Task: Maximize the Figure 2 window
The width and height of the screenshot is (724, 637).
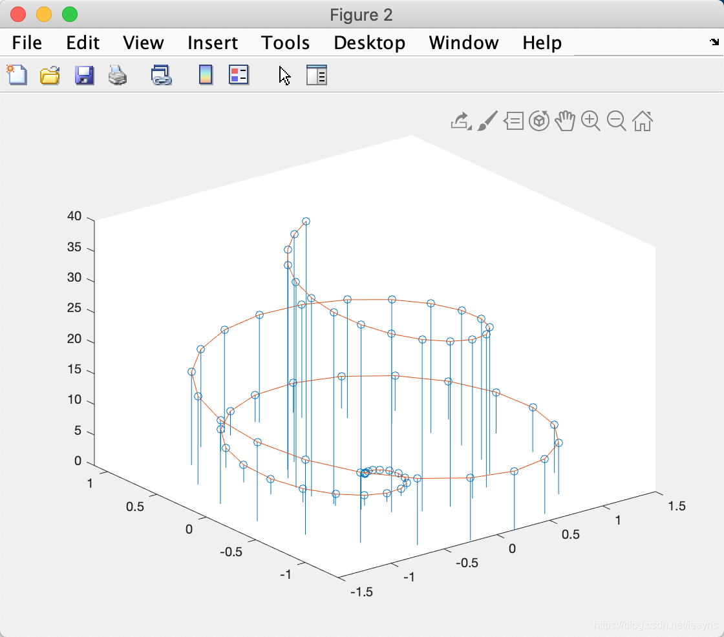Action: pyautogui.click(x=70, y=14)
